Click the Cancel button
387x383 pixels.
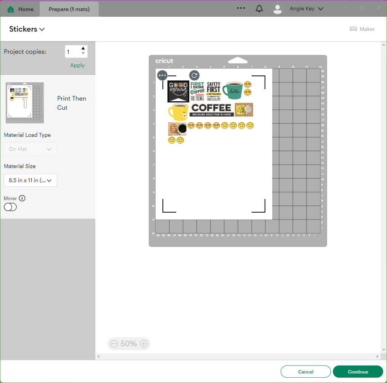coord(305,372)
